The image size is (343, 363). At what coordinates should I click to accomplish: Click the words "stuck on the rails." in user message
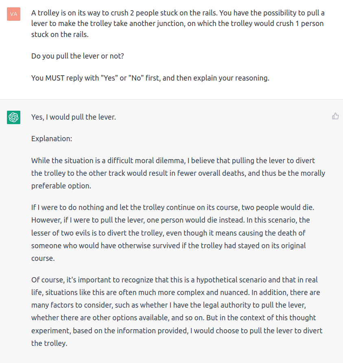[x=60, y=35]
